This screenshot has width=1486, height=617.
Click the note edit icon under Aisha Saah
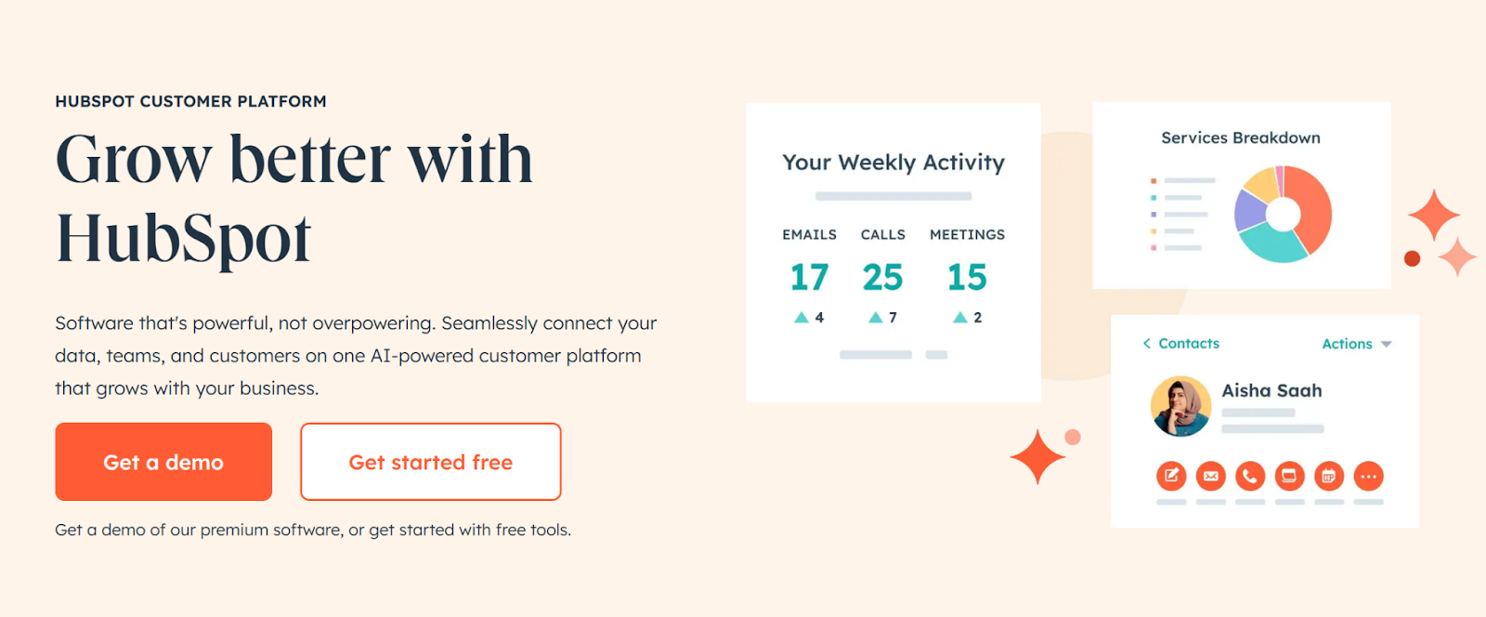(1171, 476)
